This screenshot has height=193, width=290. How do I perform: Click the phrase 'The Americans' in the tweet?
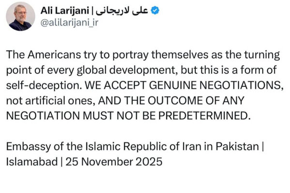pos(43,55)
